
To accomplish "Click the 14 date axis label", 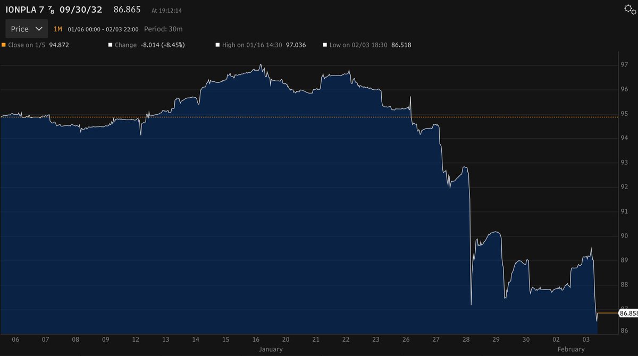I will pos(196,340).
